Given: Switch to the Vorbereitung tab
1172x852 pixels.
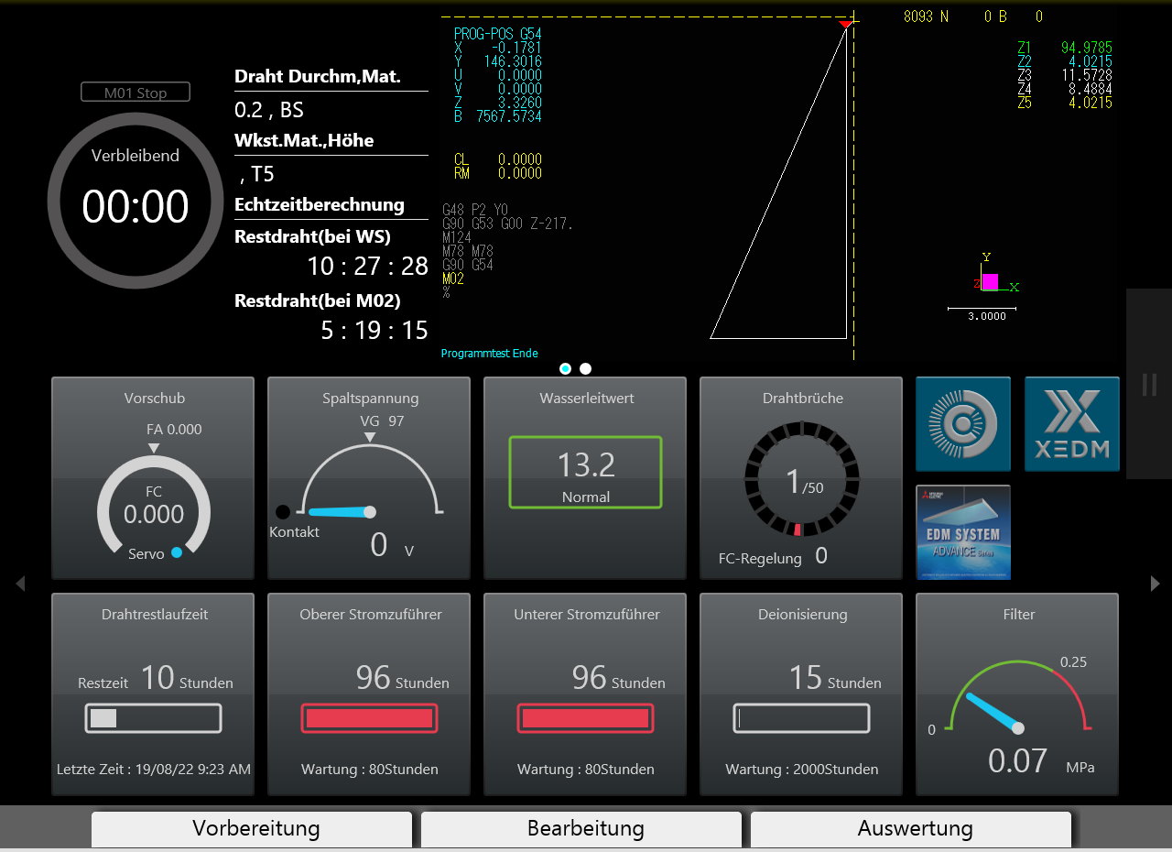Looking at the screenshot, I should tap(252, 829).
